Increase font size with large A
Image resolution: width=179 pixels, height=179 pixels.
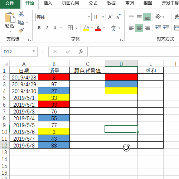click(110, 17)
